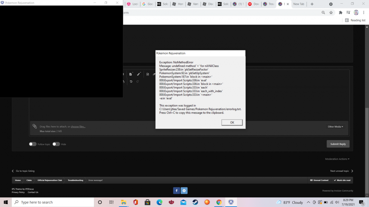
Task: Switch to the Dow browser tab
Action: click(254, 4)
